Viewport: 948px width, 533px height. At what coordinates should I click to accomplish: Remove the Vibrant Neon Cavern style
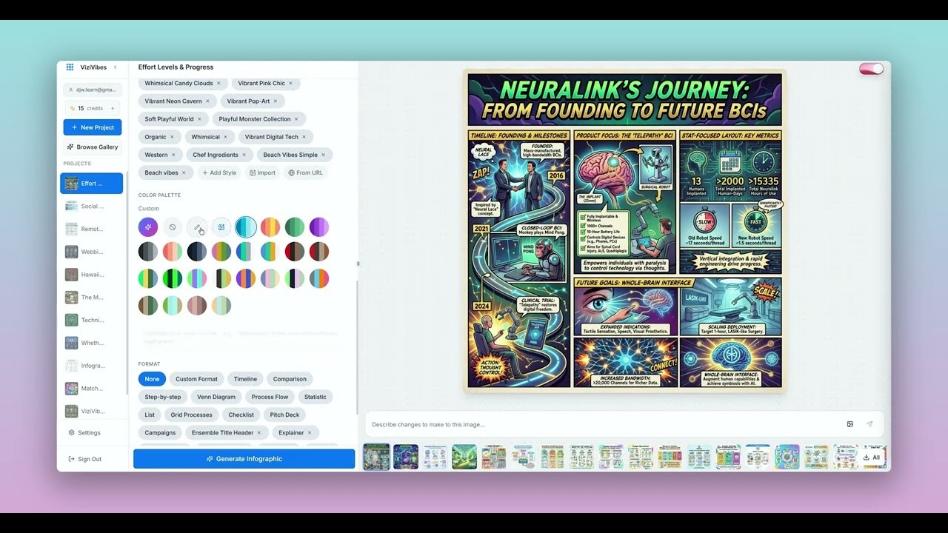(207, 101)
